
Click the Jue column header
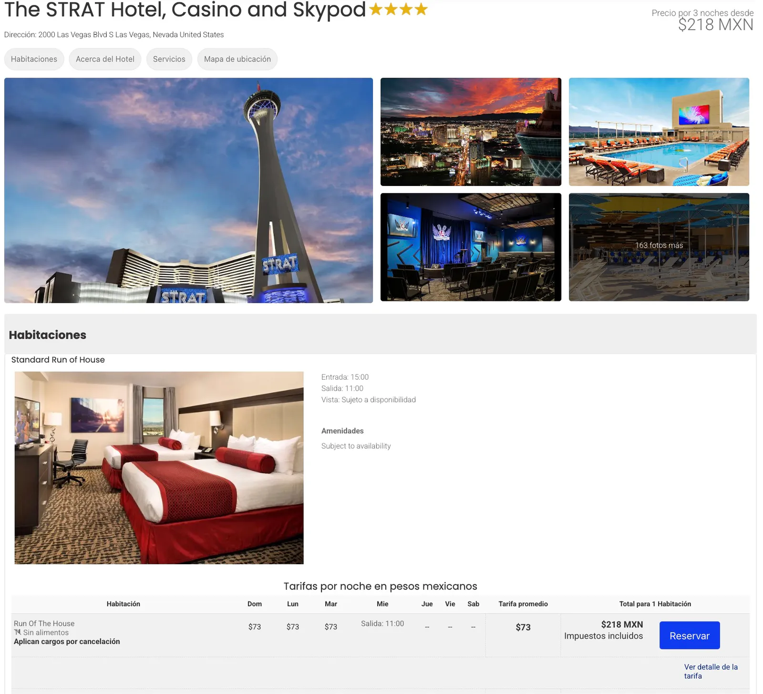pos(427,604)
